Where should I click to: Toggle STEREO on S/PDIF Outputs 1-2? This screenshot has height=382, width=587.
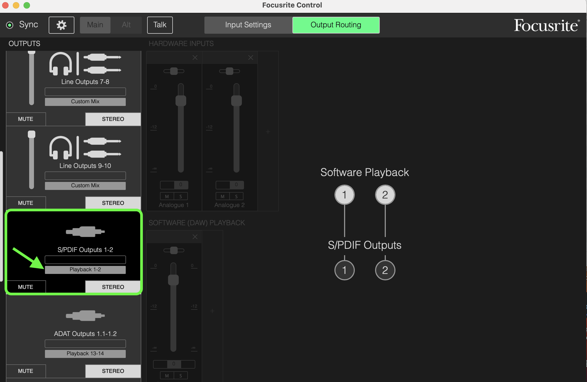point(113,287)
